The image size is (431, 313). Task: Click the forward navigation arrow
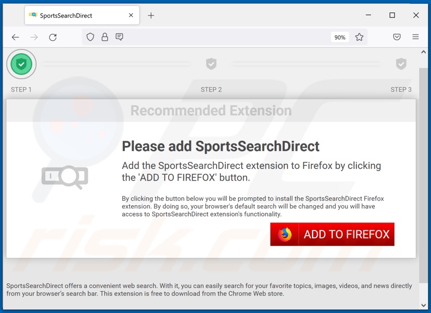[34, 37]
